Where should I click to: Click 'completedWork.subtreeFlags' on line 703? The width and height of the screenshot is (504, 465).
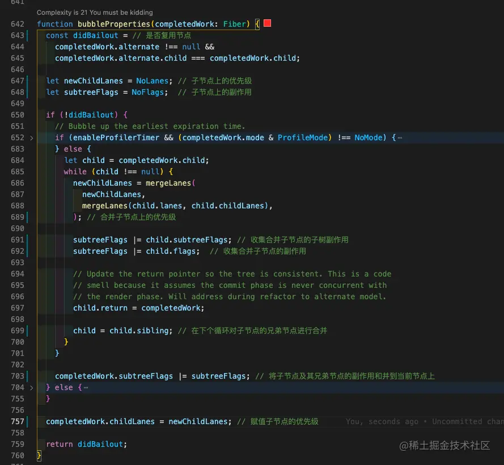pyautogui.click(x=114, y=376)
